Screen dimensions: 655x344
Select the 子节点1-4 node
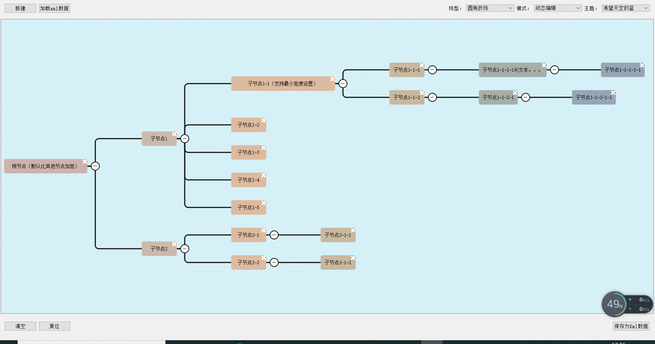tap(248, 180)
